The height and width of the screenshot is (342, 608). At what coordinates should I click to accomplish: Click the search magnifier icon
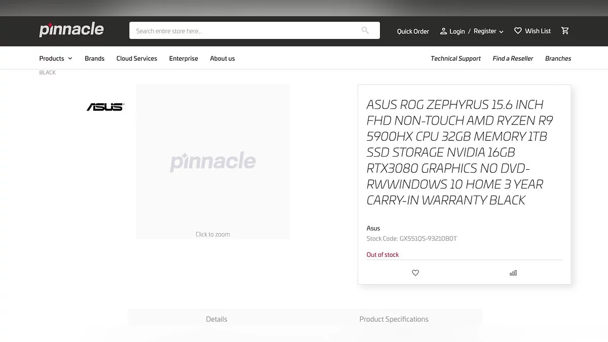click(x=365, y=30)
